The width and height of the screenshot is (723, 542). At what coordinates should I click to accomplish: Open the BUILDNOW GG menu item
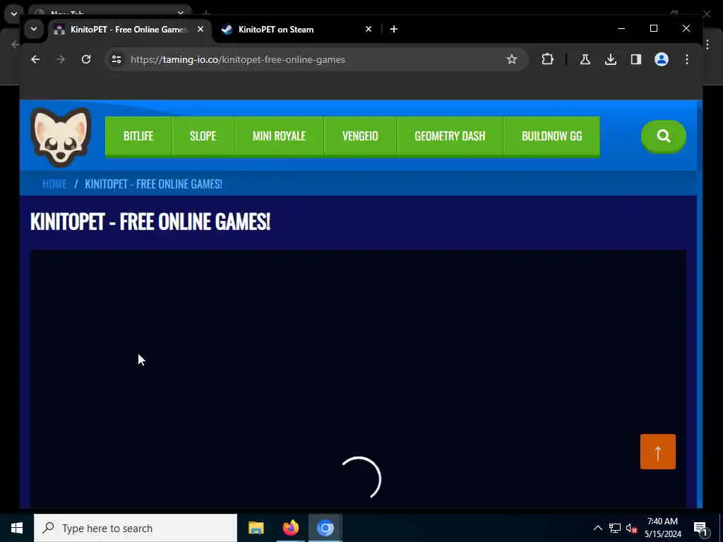(x=551, y=136)
